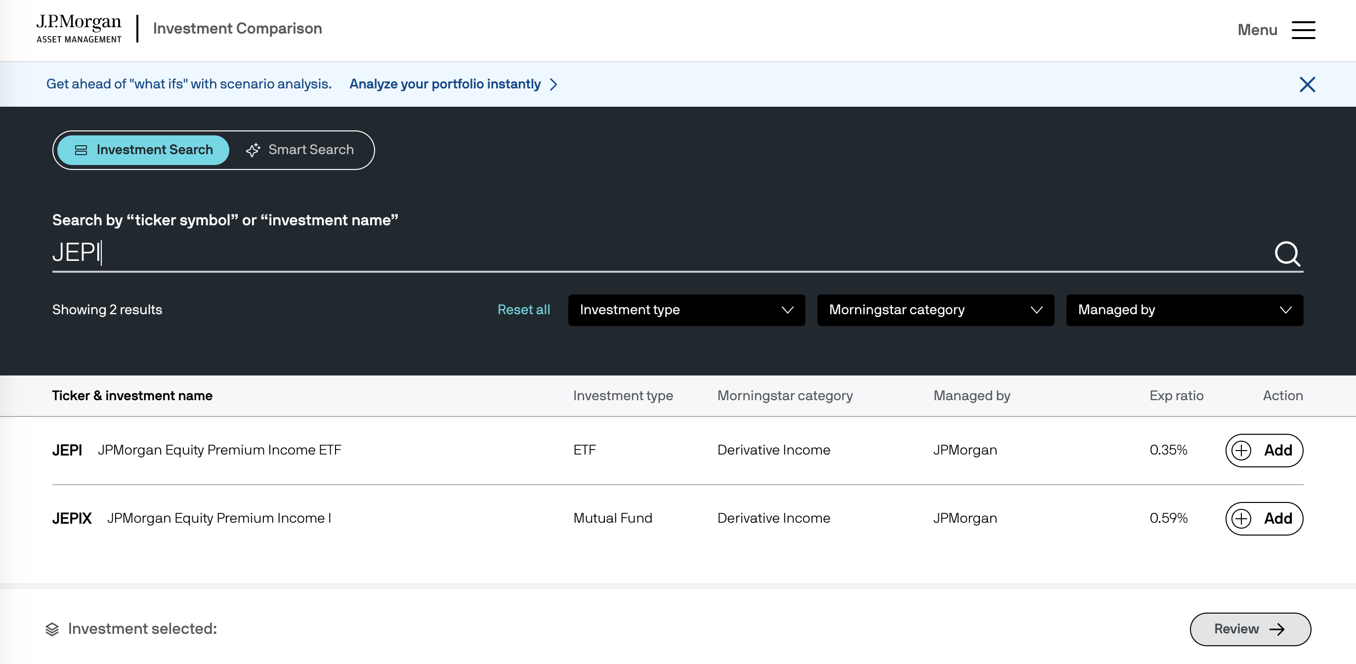Click the Reset all link

click(x=523, y=310)
